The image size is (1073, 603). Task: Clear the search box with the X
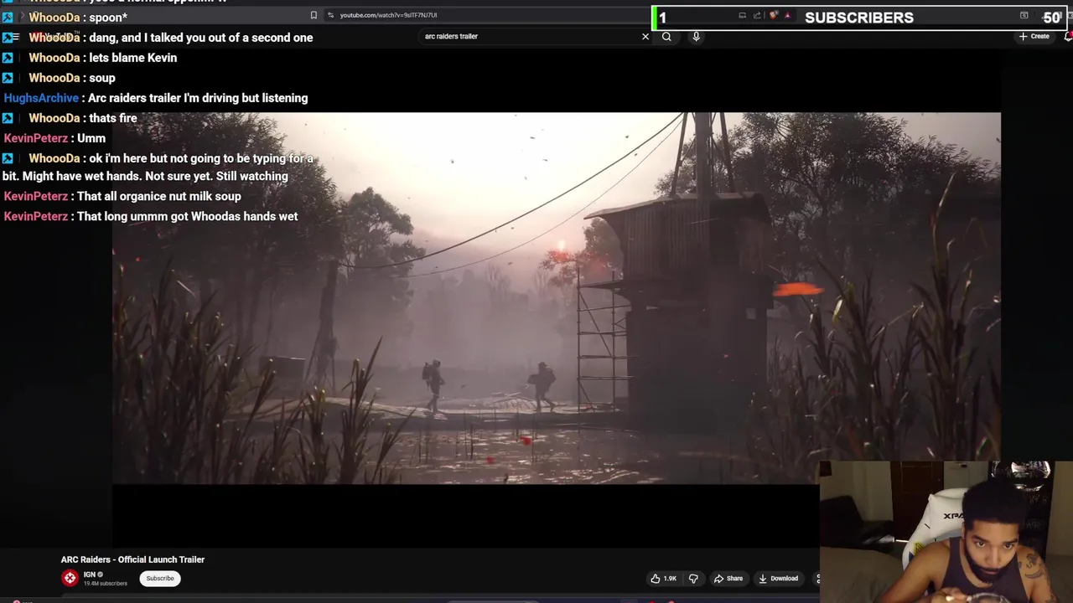coord(645,36)
